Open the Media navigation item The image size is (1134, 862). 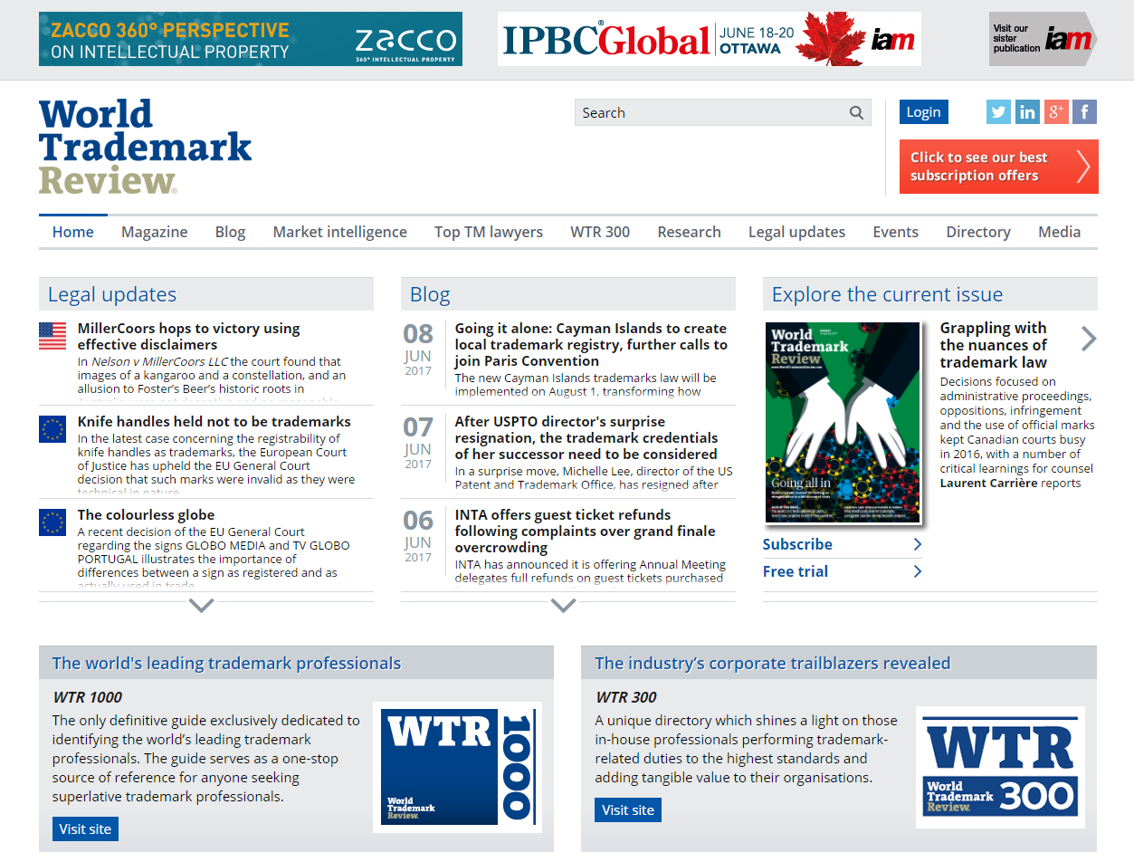click(1060, 232)
